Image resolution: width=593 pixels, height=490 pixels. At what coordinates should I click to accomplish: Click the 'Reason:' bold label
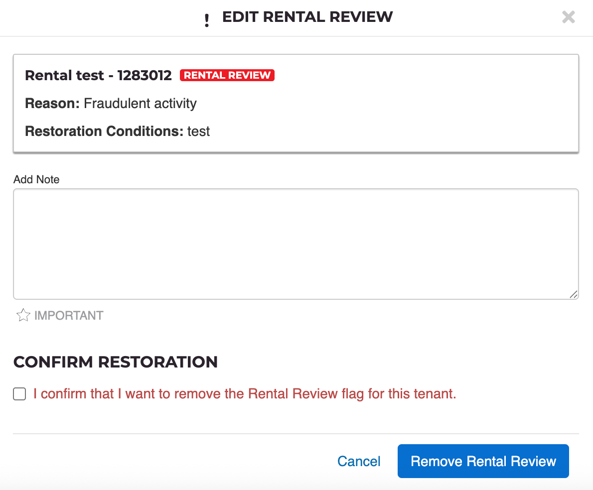pyautogui.click(x=52, y=104)
